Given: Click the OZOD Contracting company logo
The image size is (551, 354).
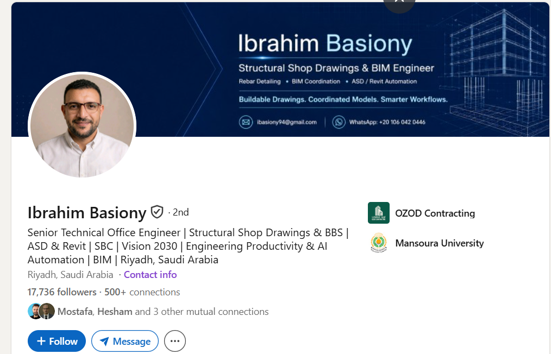Looking at the screenshot, I should click(378, 213).
